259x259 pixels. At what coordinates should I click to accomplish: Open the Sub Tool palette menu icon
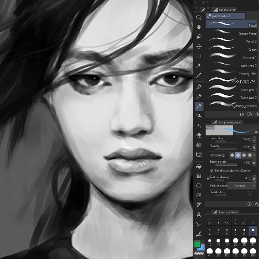tap(208, 8)
